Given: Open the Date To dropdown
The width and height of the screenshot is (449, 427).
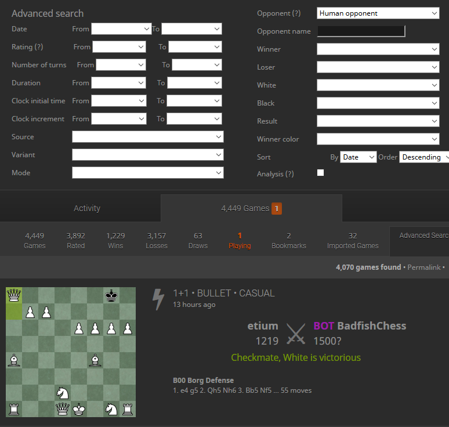Looking at the screenshot, I should [191, 29].
